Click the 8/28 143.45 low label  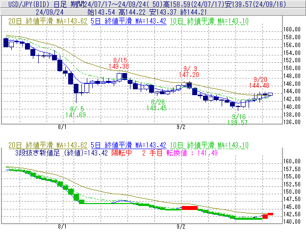pos(157,105)
